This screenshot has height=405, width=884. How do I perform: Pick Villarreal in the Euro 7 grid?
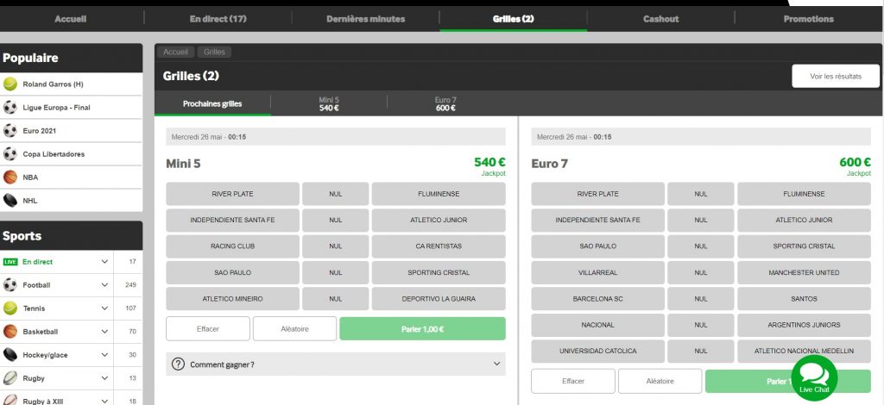click(x=597, y=272)
